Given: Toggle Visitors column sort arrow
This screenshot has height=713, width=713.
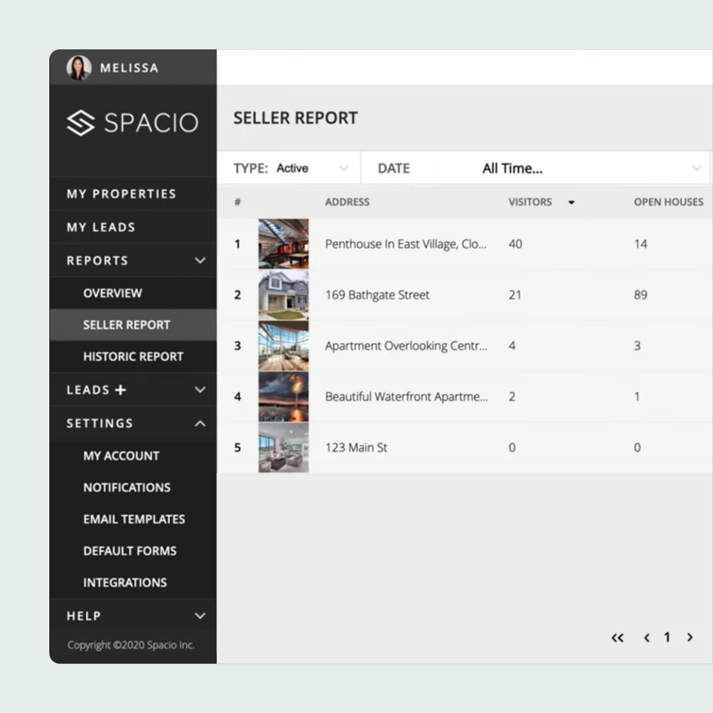Looking at the screenshot, I should [x=571, y=203].
